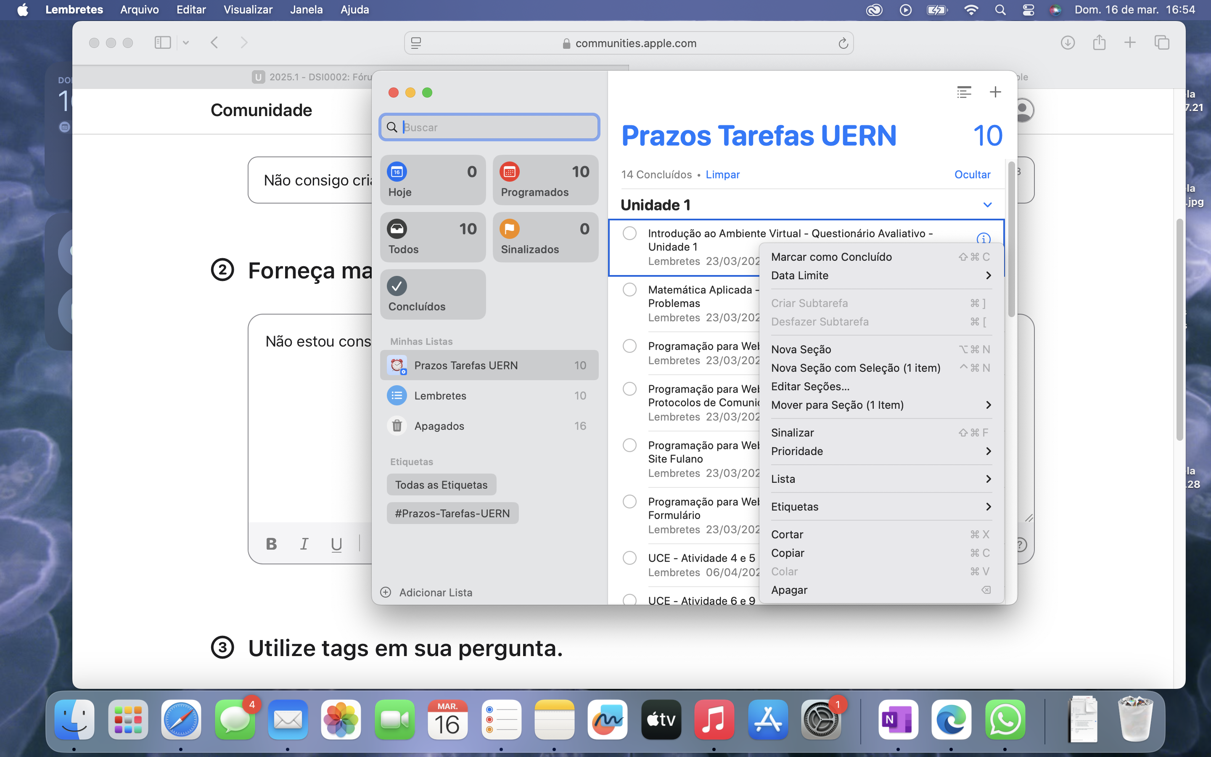Open the Programados smart list
Viewport: 1211px width, 757px height.
pos(545,180)
